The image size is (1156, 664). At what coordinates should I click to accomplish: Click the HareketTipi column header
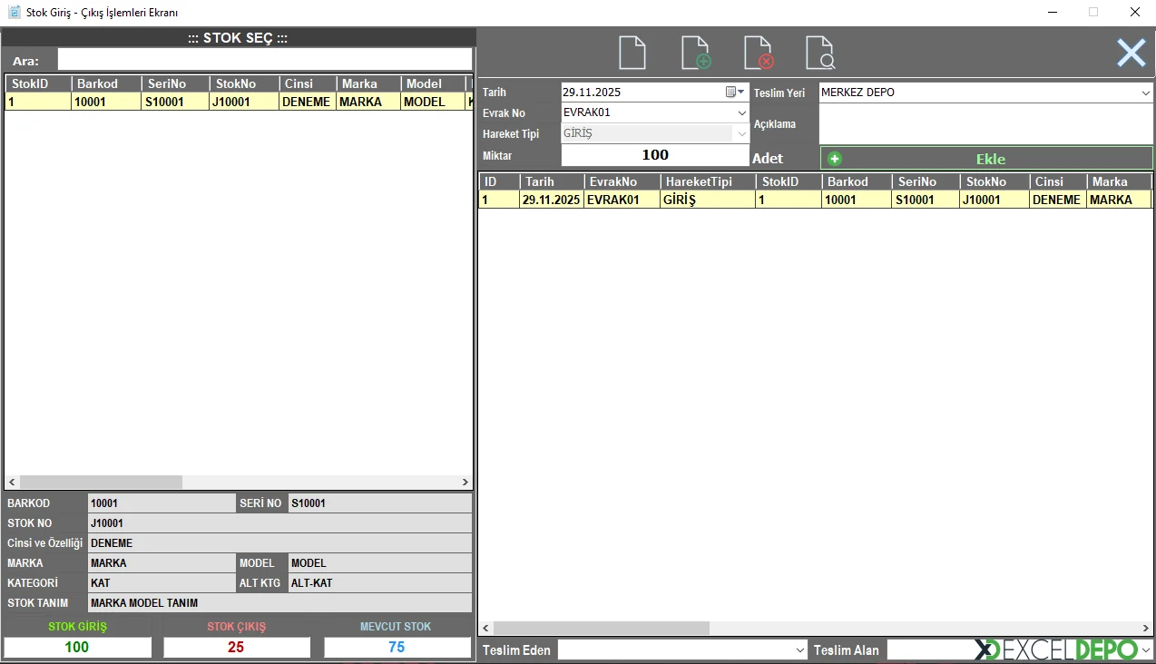pyautogui.click(x=707, y=181)
